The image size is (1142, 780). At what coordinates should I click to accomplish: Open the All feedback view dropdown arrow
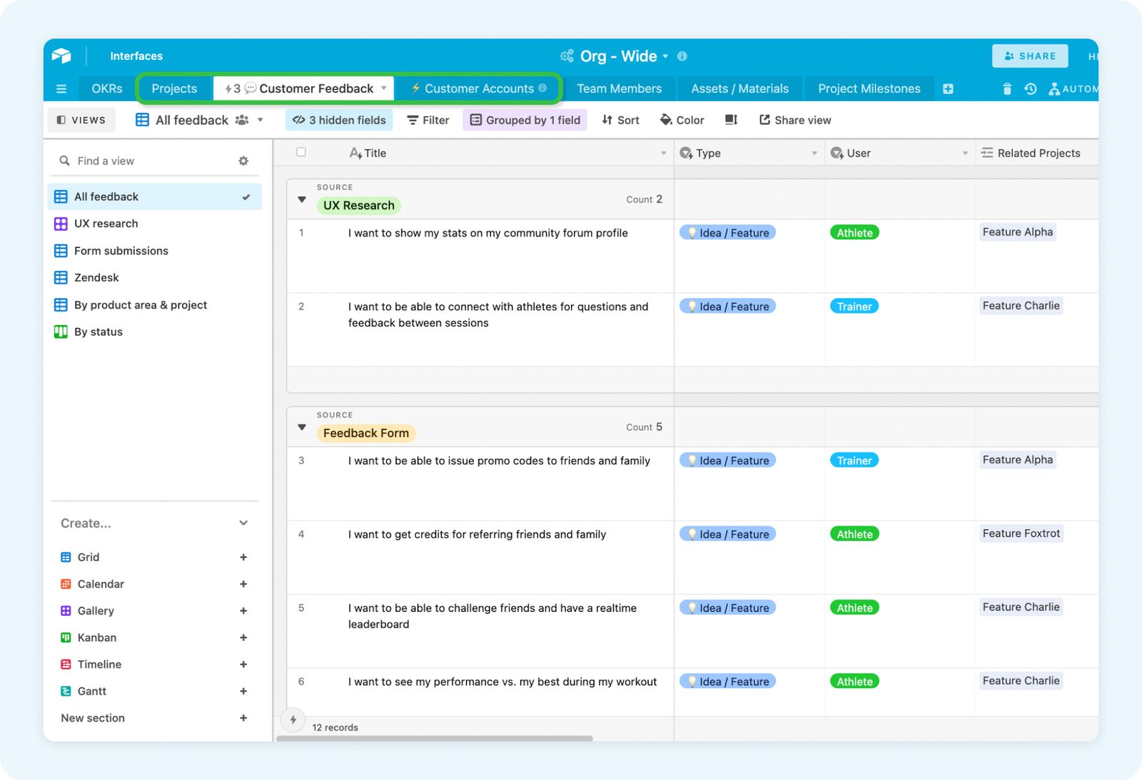click(x=261, y=120)
